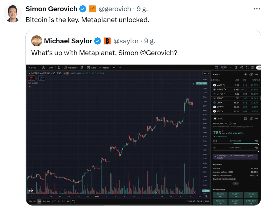The height and width of the screenshot is (207, 266).
Task: Open the candlestick chart style selector
Action: [x=59, y=68]
